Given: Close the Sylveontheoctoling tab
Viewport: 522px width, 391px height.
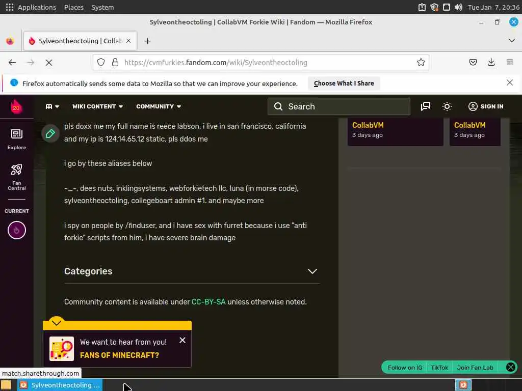Looking at the screenshot, I should [x=128, y=41].
